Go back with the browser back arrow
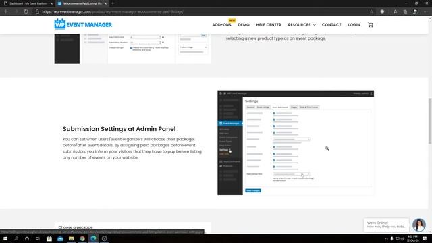Viewport: 432px width, 243px height. [6, 11]
